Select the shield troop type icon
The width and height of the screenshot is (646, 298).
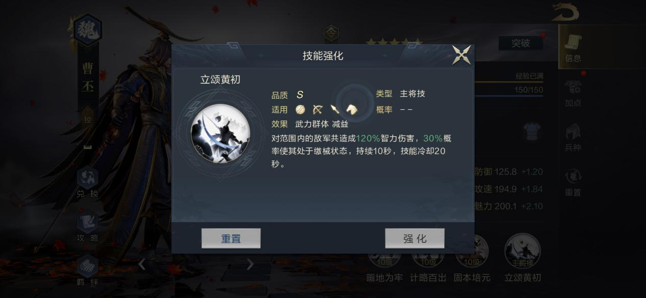point(300,109)
